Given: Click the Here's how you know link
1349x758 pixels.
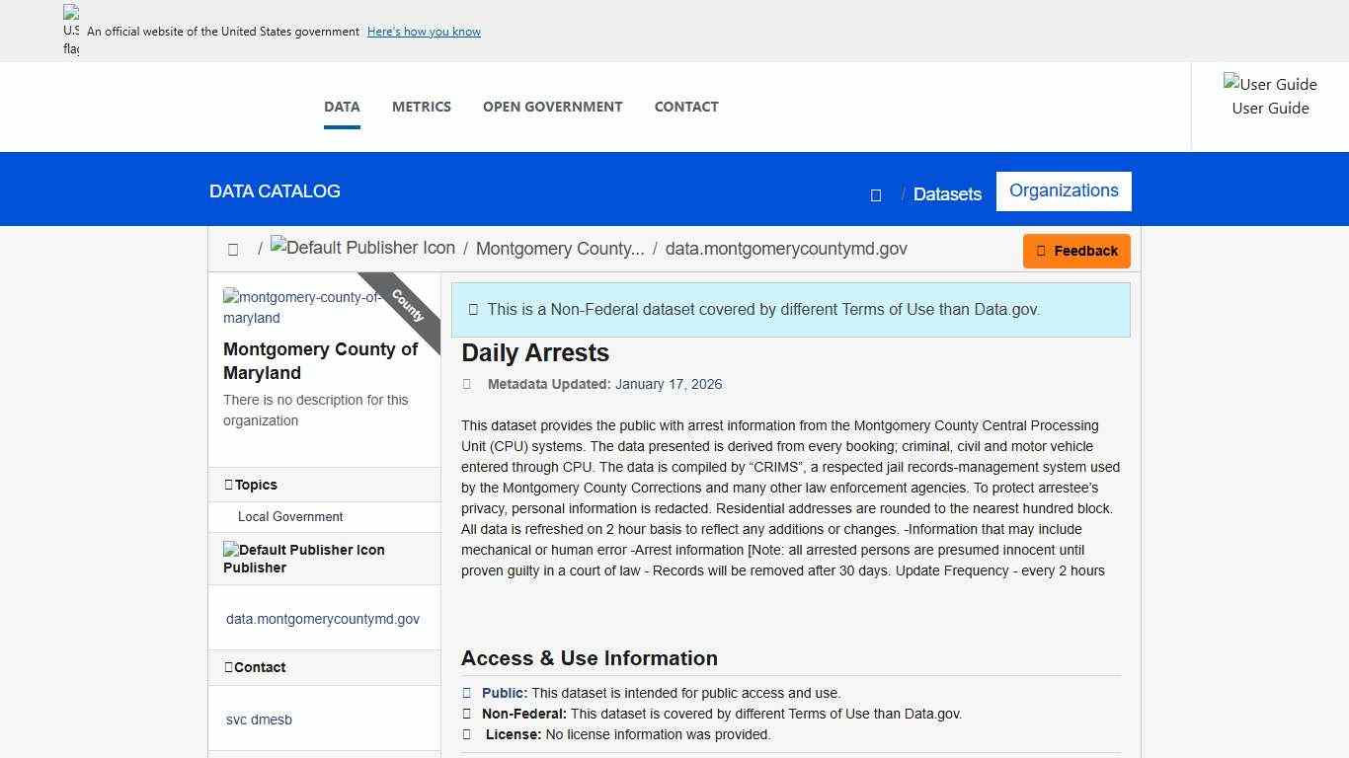Looking at the screenshot, I should click(x=424, y=31).
